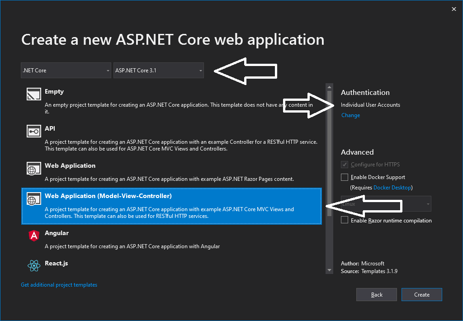Select the Empty template title

pyautogui.click(x=54, y=91)
